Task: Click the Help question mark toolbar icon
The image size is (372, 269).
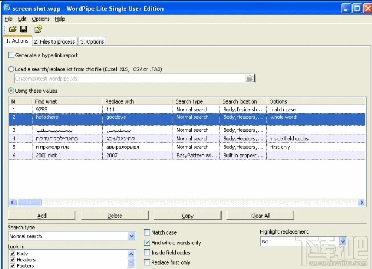Action: click(x=38, y=29)
